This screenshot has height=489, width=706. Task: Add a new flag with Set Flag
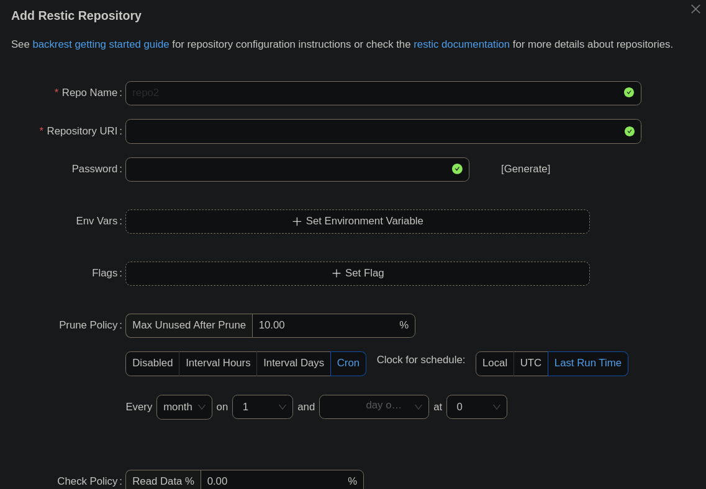click(x=358, y=274)
